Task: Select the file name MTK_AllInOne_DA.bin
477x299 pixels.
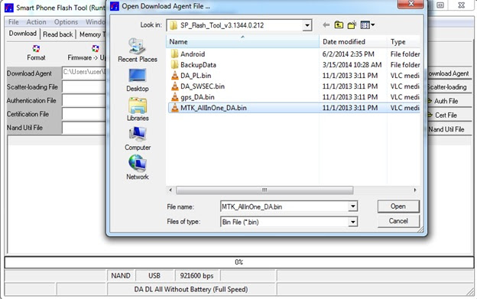Action: point(213,108)
